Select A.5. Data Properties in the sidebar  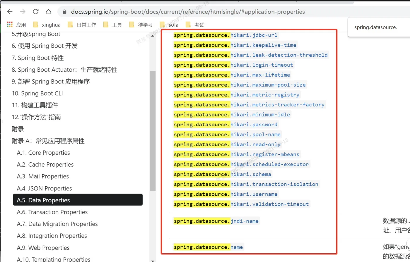coord(43,200)
